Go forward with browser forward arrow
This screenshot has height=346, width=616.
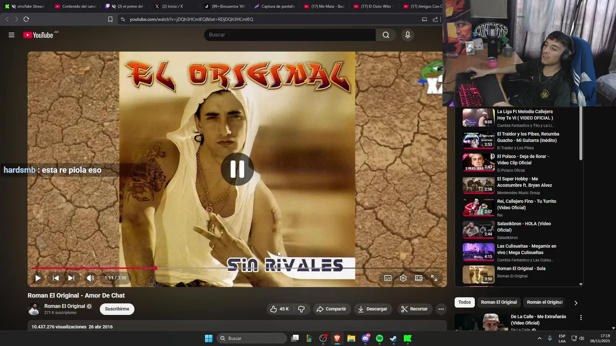pyautogui.click(x=16, y=19)
